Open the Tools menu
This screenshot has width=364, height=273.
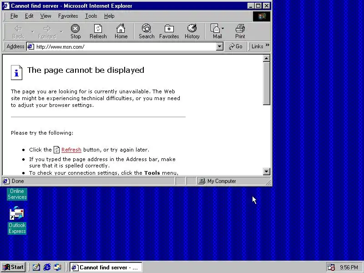pyautogui.click(x=91, y=16)
